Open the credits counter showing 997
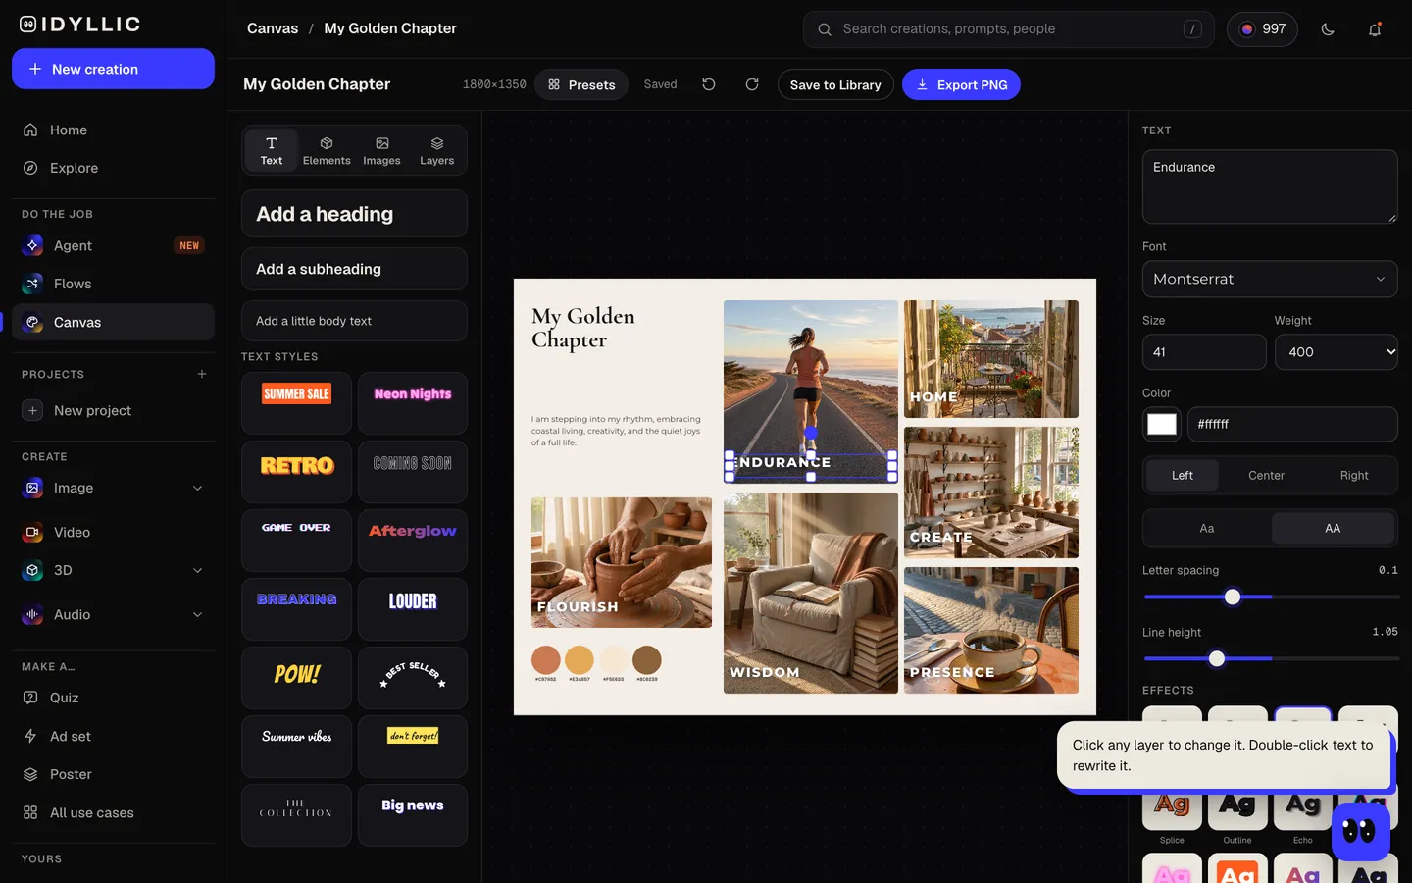This screenshot has width=1412, height=883. point(1262,29)
